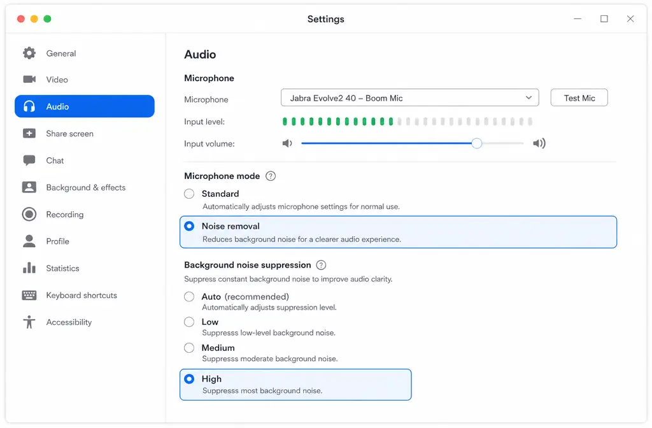Click "Automatically adjusts suppression level" text
Viewport: 652px width, 428px height.
(x=269, y=308)
